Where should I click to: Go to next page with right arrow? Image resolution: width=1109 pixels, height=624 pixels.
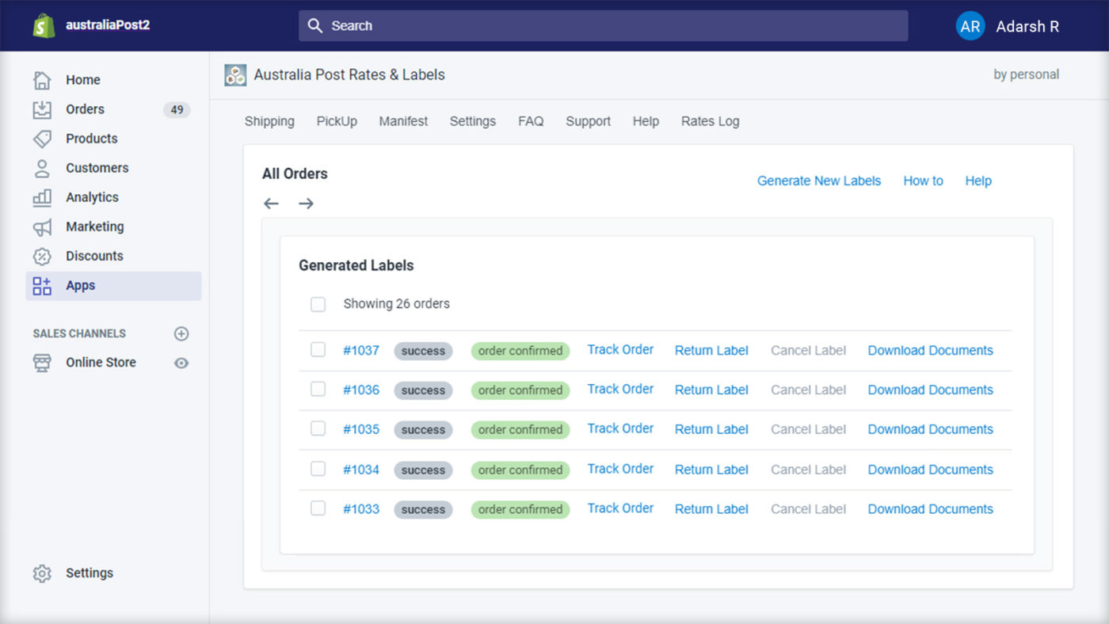point(306,204)
